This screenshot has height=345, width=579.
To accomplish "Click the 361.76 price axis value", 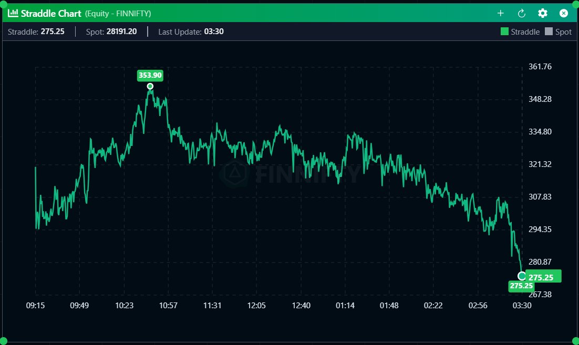I will (540, 67).
